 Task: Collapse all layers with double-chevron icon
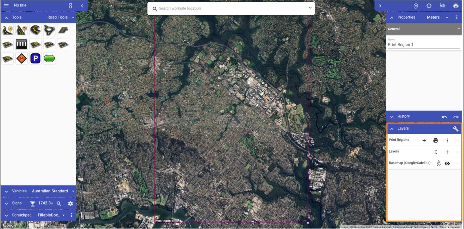click(436, 152)
